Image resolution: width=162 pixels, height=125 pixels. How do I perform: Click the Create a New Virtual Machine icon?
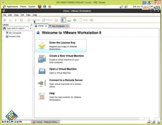pos(42,59)
